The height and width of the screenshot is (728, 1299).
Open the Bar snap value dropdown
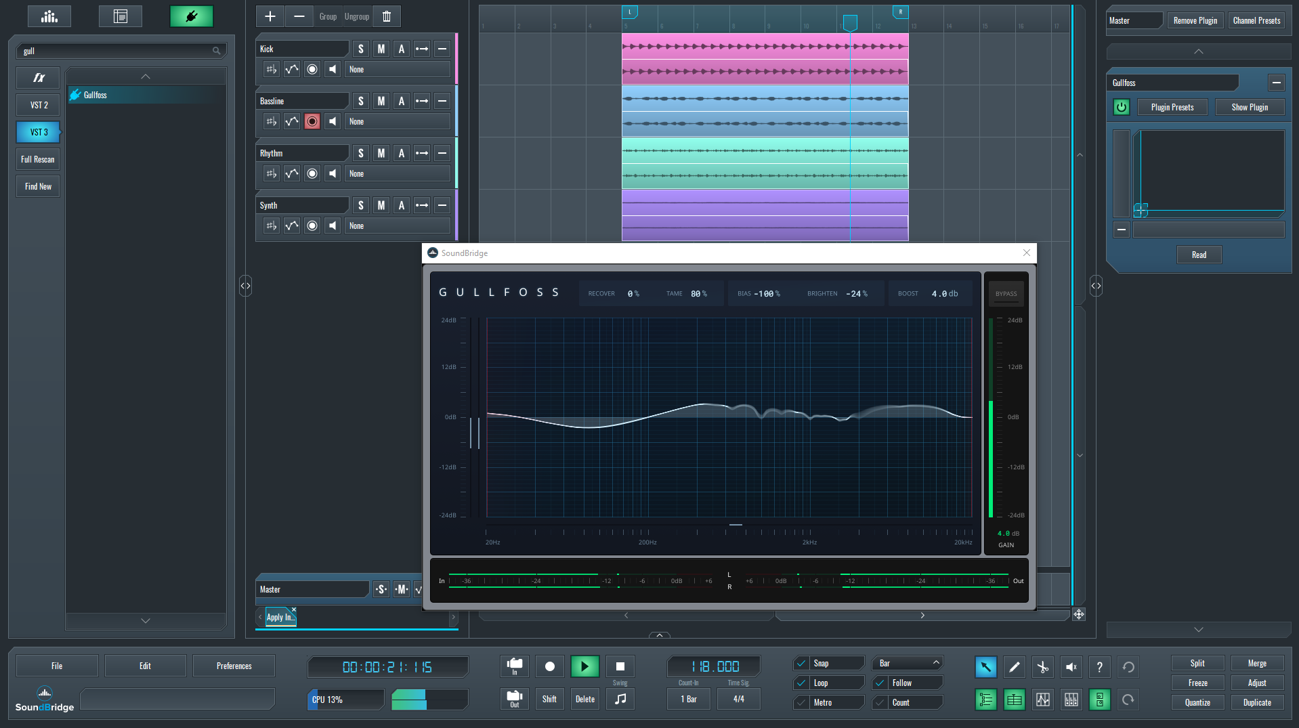point(908,664)
